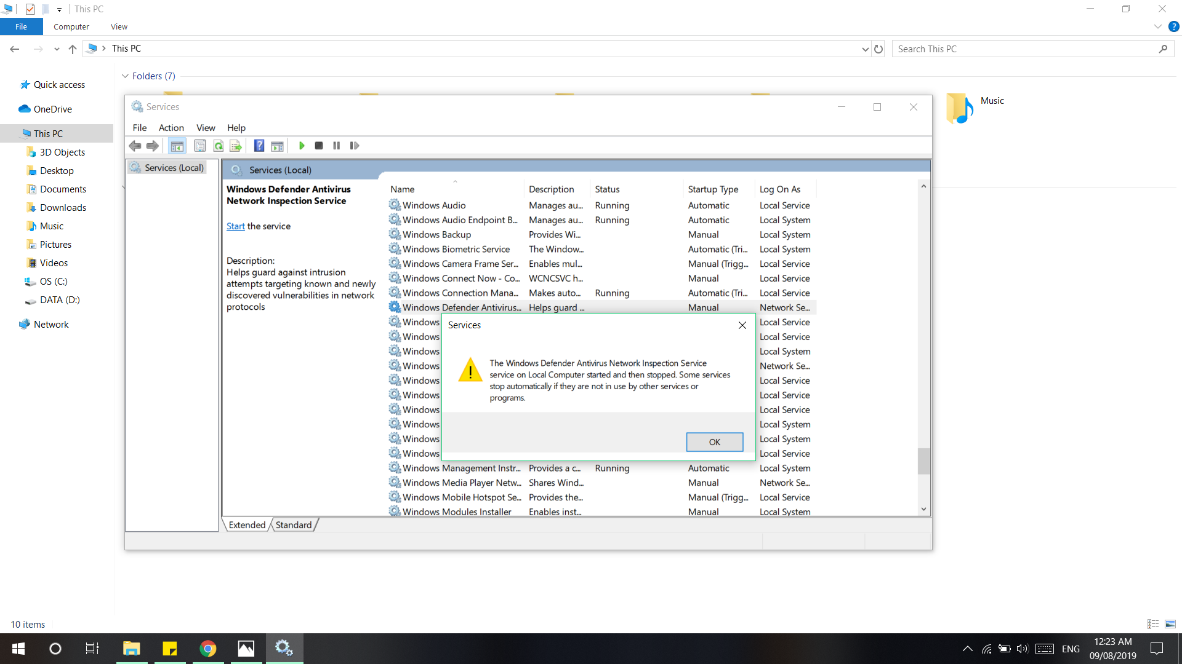This screenshot has width=1182, height=664.
Task: Select Windows Defender Antivirus service row
Action: click(x=602, y=307)
